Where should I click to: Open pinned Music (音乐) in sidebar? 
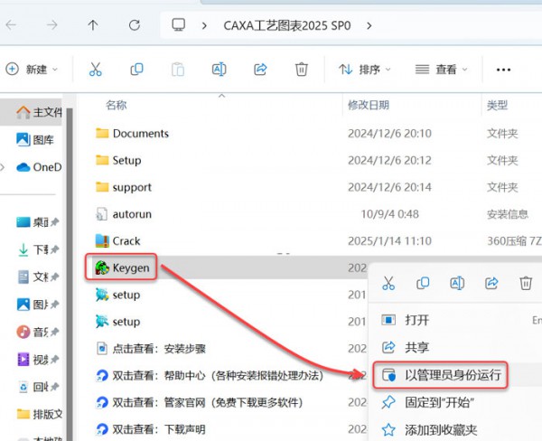pos(37,332)
